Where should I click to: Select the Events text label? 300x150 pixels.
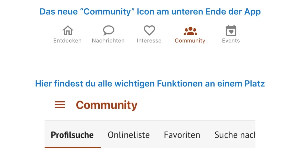[231, 41]
